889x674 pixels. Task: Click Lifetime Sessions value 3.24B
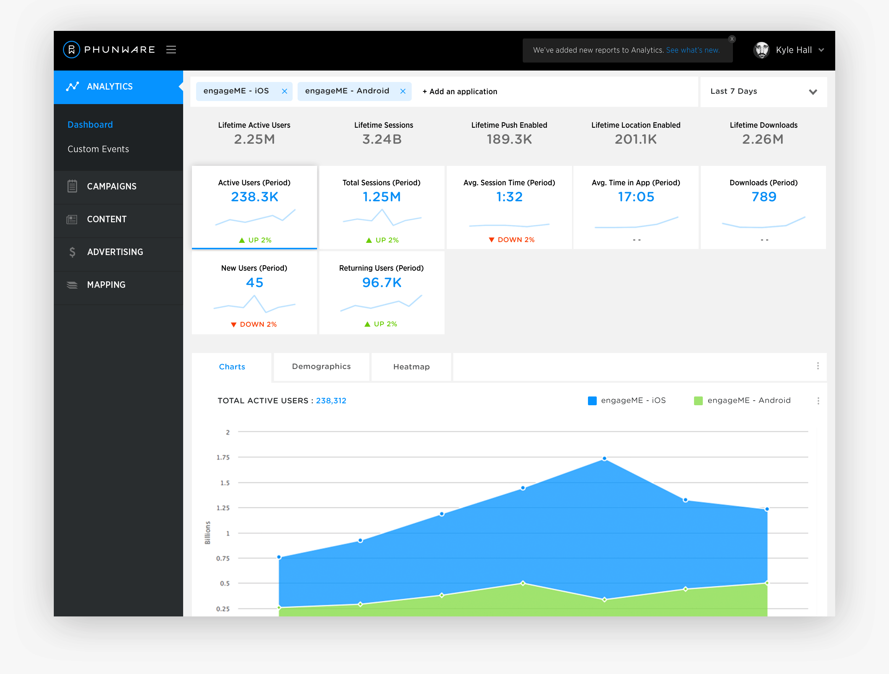(x=382, y=139)
